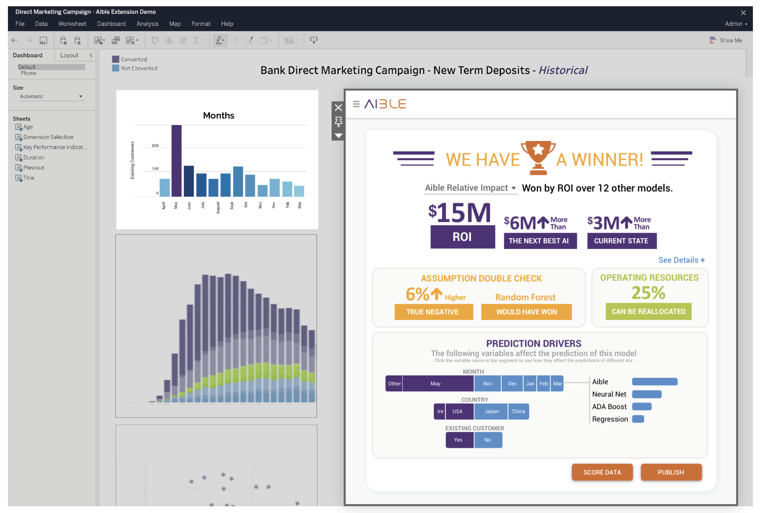Screen dimensions: 765x513
Task: Click the Age sheet icon
Action: 18,127
